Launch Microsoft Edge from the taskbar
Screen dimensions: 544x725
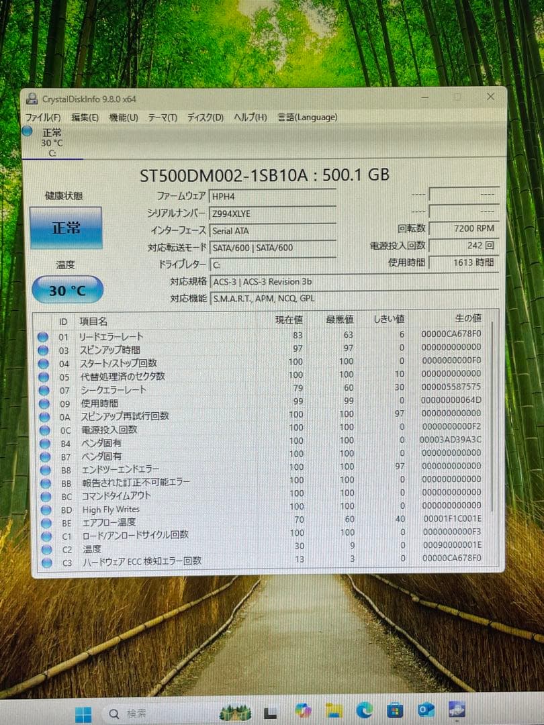click(x=365, y=710)
